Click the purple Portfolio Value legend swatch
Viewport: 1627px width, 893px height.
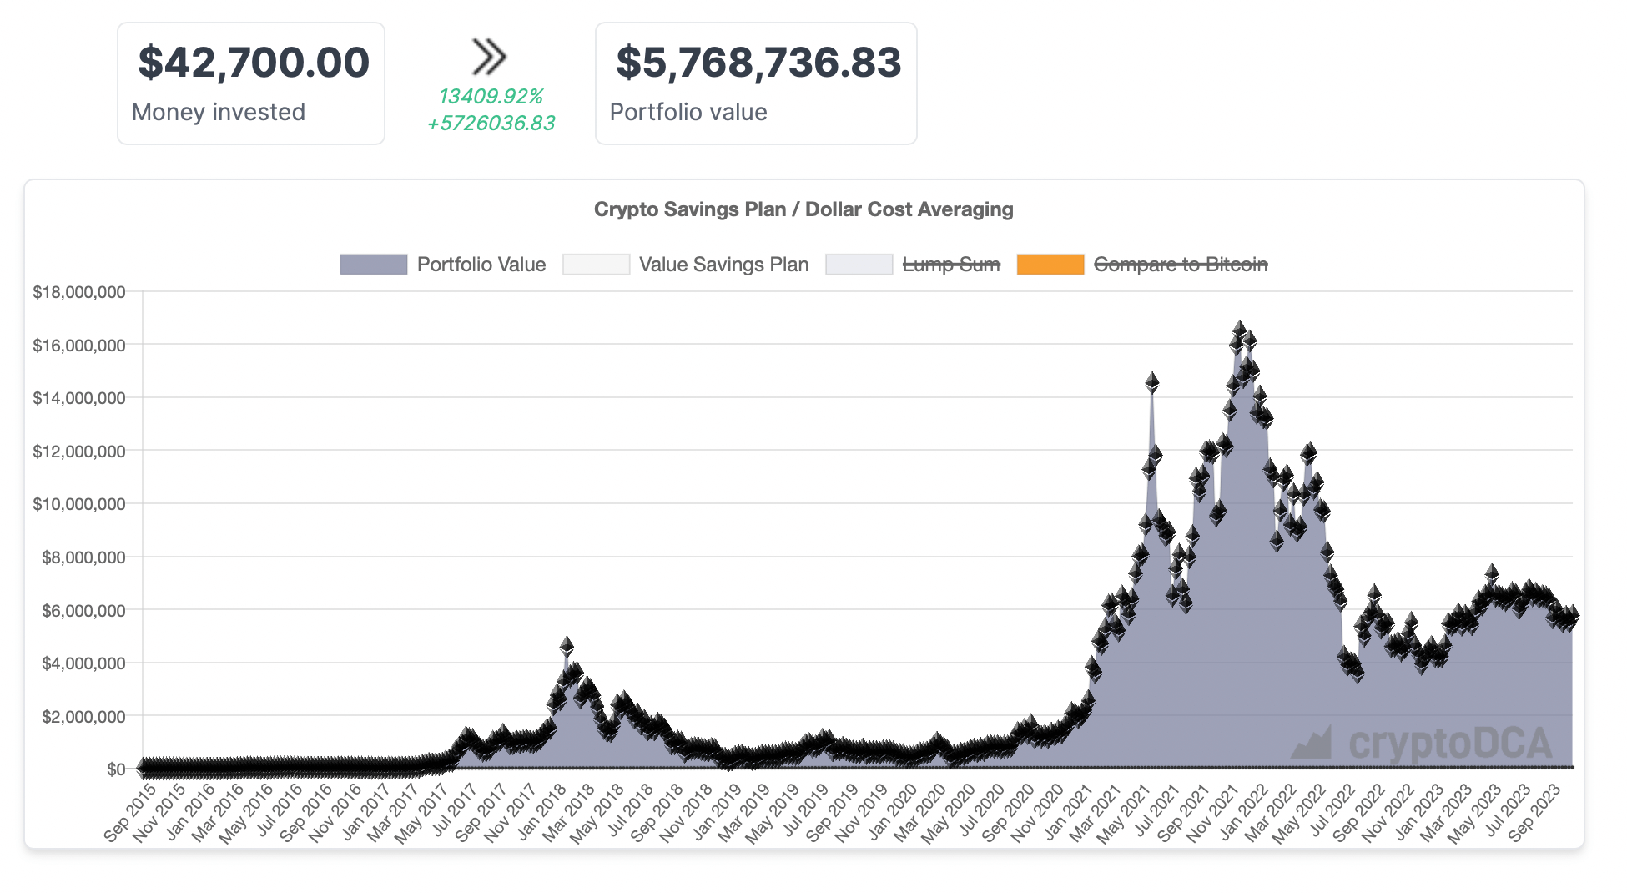(373, 265)
